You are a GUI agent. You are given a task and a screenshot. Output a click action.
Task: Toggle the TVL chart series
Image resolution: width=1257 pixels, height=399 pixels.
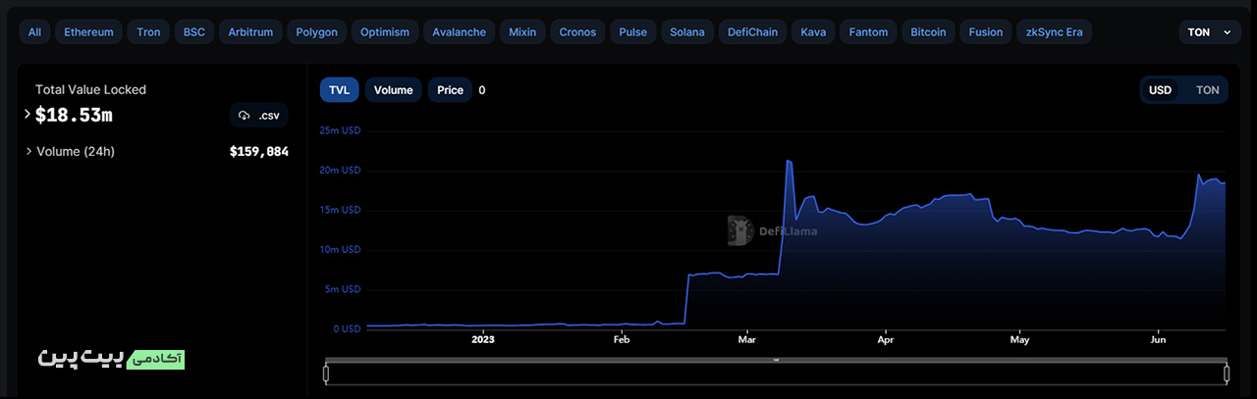pyautogui.click(x=339, y=90)
